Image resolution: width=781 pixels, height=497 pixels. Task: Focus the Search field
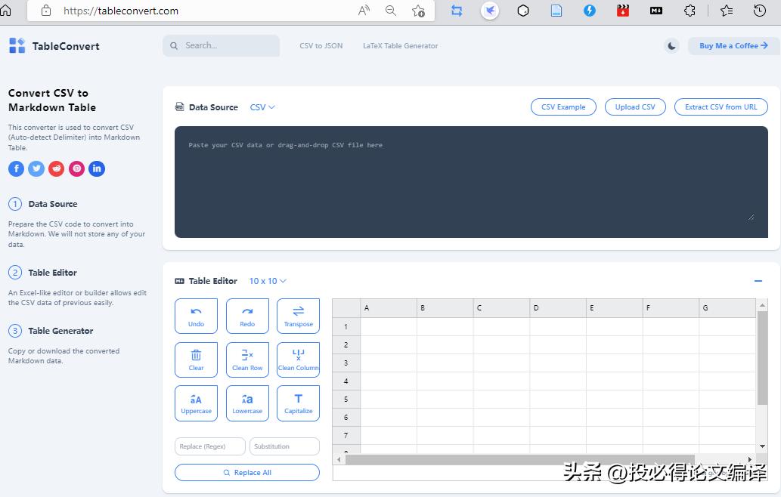pos(222,46)
